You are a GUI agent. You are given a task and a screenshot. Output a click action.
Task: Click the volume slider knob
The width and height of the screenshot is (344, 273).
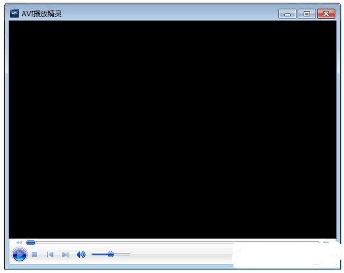111,254
